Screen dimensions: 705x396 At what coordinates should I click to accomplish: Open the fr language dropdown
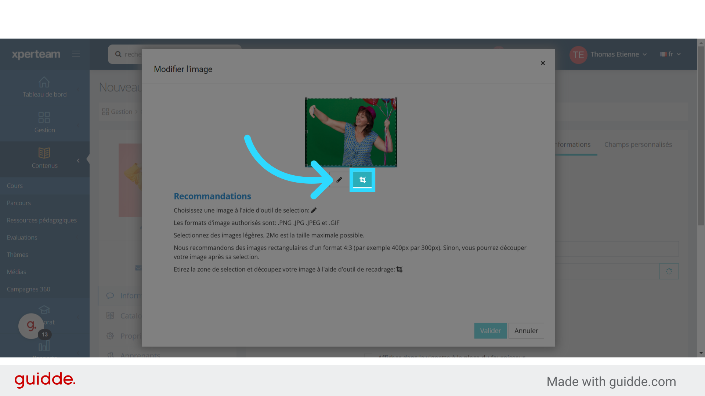670,54
